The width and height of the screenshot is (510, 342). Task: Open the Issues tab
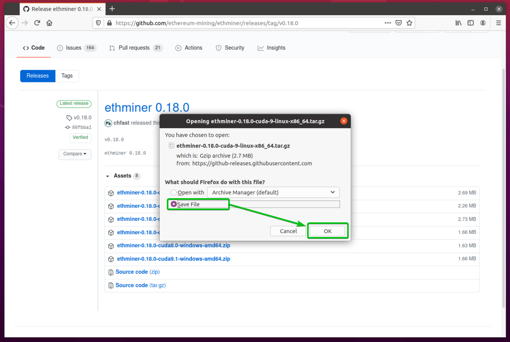[77, 48]
